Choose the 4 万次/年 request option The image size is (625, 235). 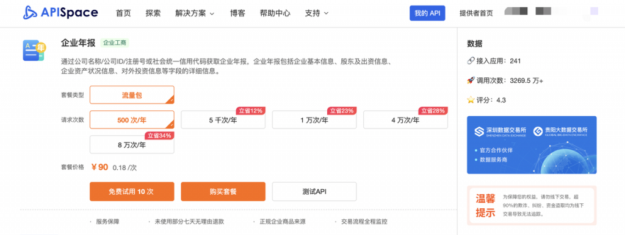(x=405, y=120)
